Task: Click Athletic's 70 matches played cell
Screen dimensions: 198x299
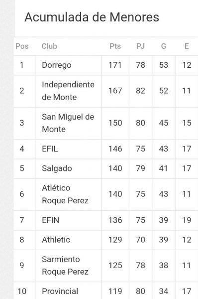Action: coord(140,240)
